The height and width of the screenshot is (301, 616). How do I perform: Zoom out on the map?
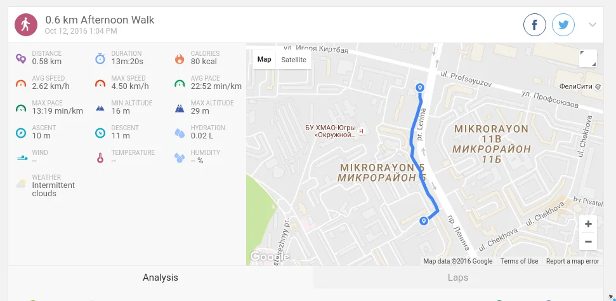(588, 241)
